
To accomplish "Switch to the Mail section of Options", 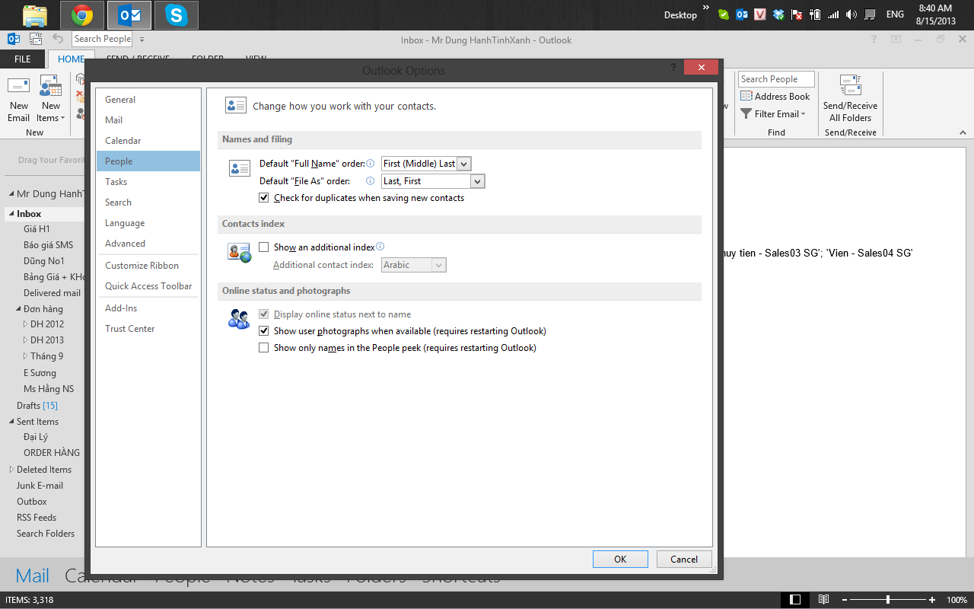I will (113, 120).
